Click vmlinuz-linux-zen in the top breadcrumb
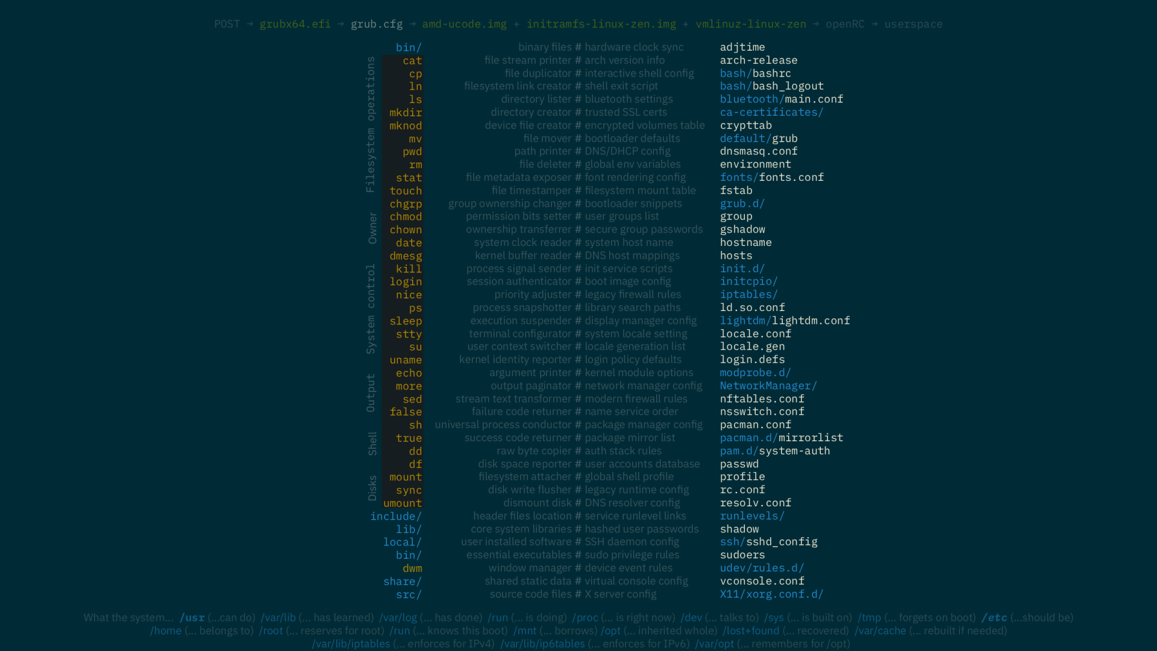Viewport: 1157px width, 651px height. (x=751, y=24)
